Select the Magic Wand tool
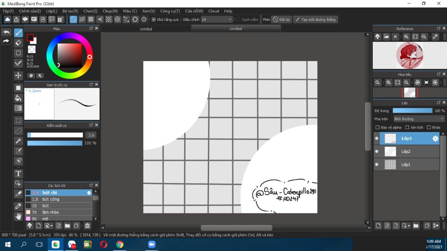The image size is (447, 251). pos(18,141)
